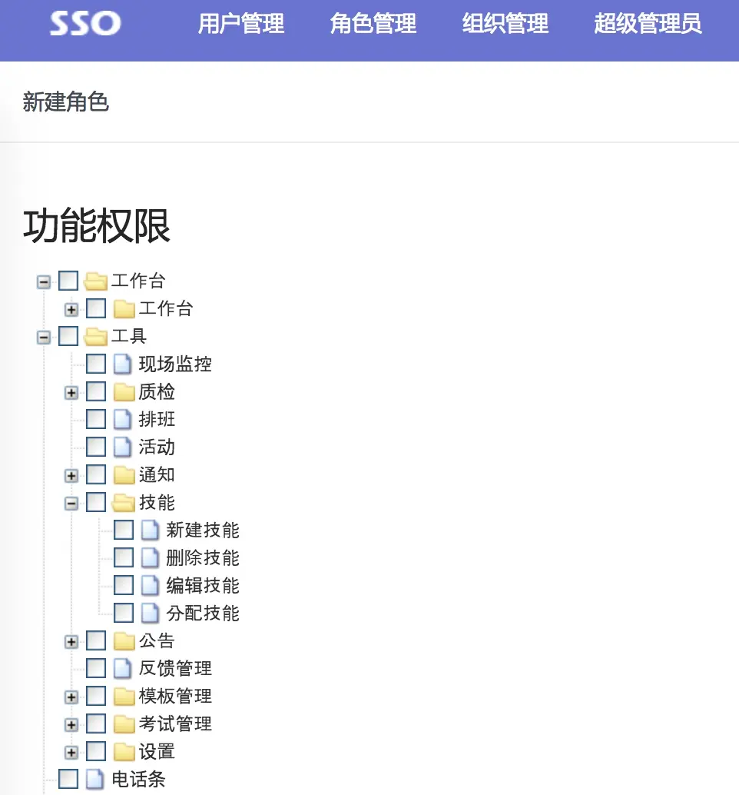
Task: Click the page icon beside 排班
Action: point(122,419)
